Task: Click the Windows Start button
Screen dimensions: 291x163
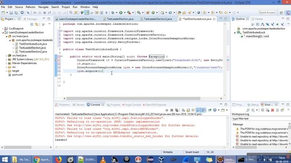Action: point(5,159)
